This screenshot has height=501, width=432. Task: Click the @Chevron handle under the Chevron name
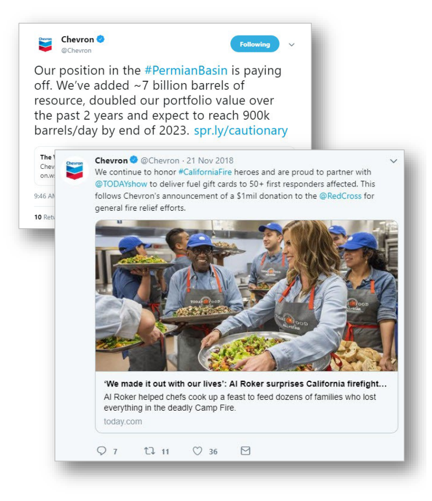coord(76,50)
